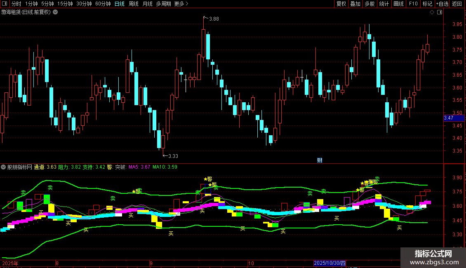This screenshot has height=268, width=466.
Task: Open the 画线 drawing tools
Action: (399, 4)
